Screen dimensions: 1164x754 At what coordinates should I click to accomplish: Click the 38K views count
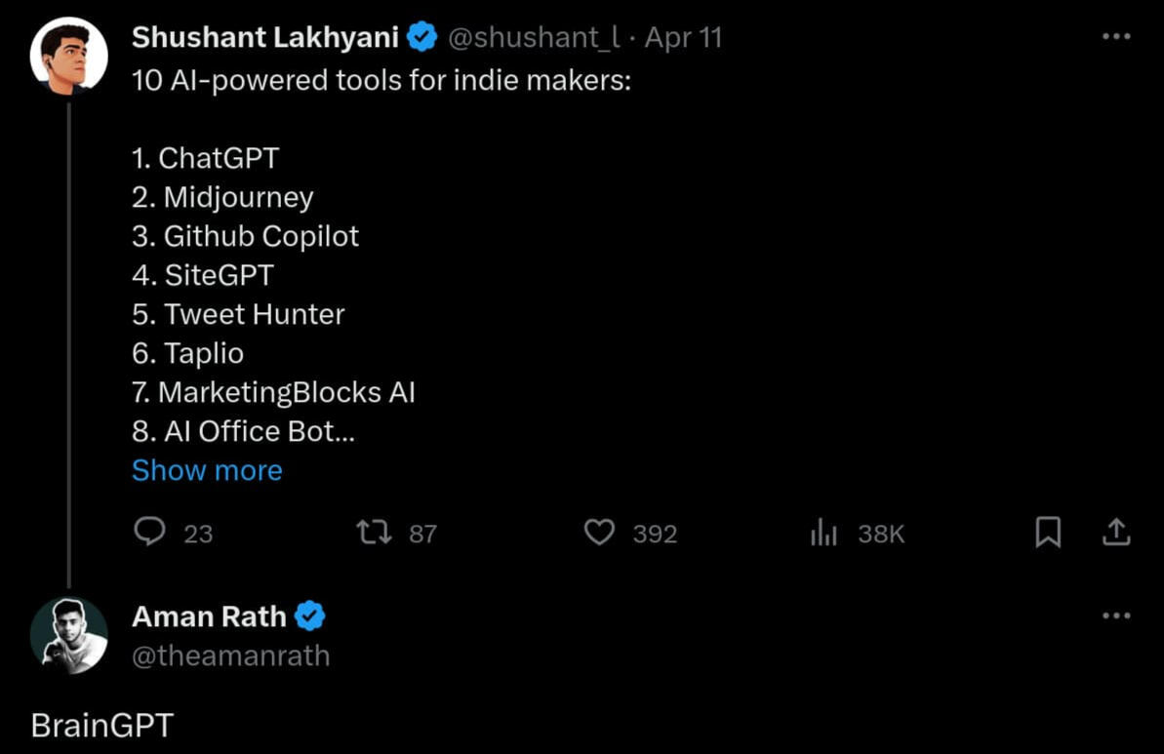(881, 534)
